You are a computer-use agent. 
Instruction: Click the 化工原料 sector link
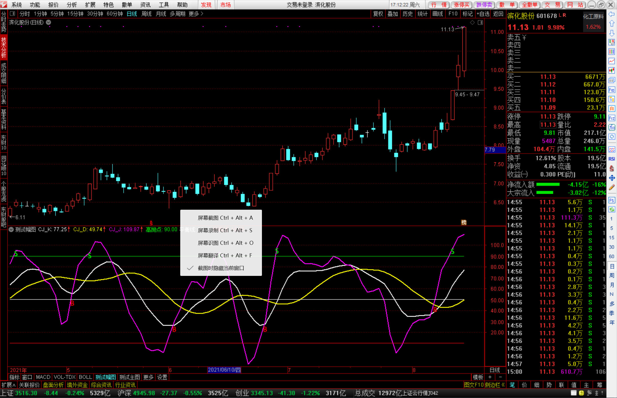[593, 16]
